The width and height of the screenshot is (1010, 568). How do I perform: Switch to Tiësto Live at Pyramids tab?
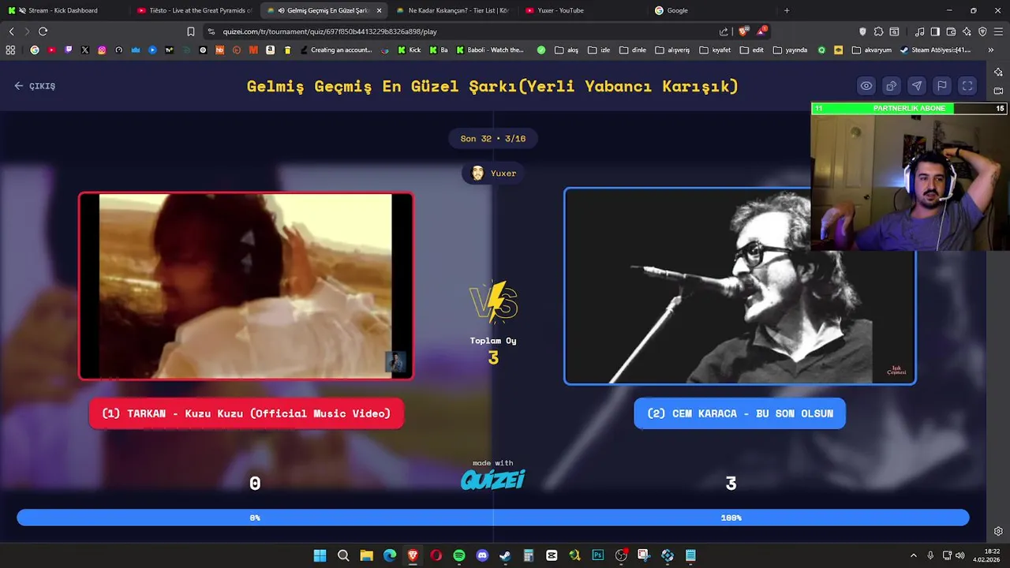pos(193,10)
